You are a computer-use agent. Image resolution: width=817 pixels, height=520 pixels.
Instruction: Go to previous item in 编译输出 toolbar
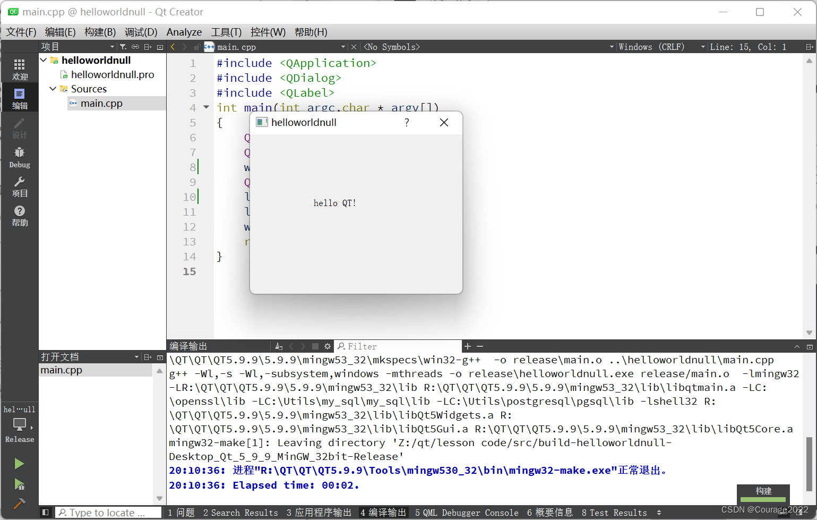pyautogui.click(x=291, y=346)
